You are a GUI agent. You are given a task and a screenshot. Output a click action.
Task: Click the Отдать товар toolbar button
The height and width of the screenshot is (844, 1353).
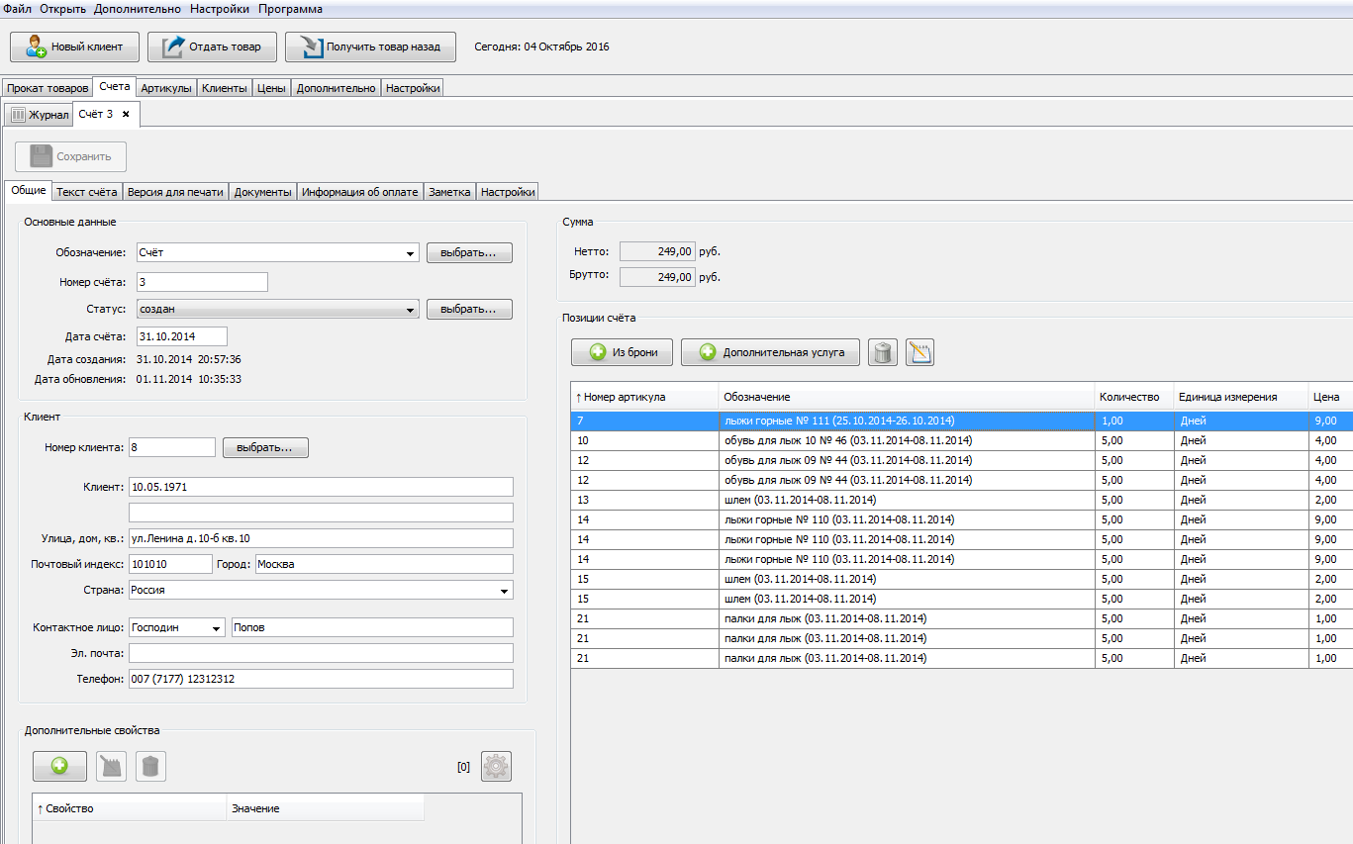(x=212, y=47)
